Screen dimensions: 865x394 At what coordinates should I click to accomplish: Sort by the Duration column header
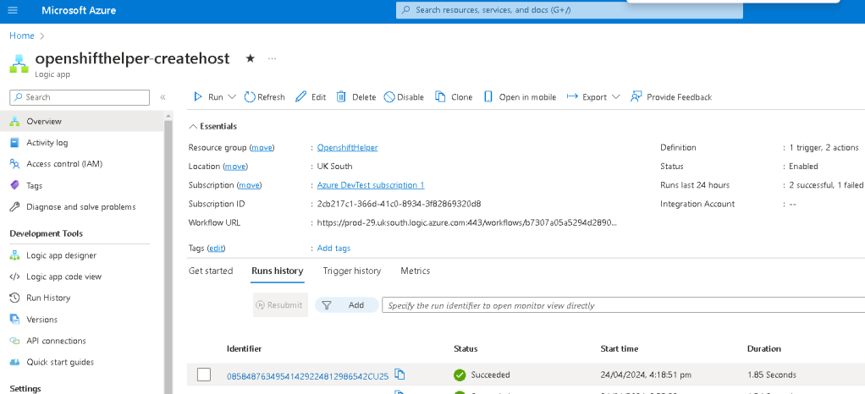tap(764, 349)
